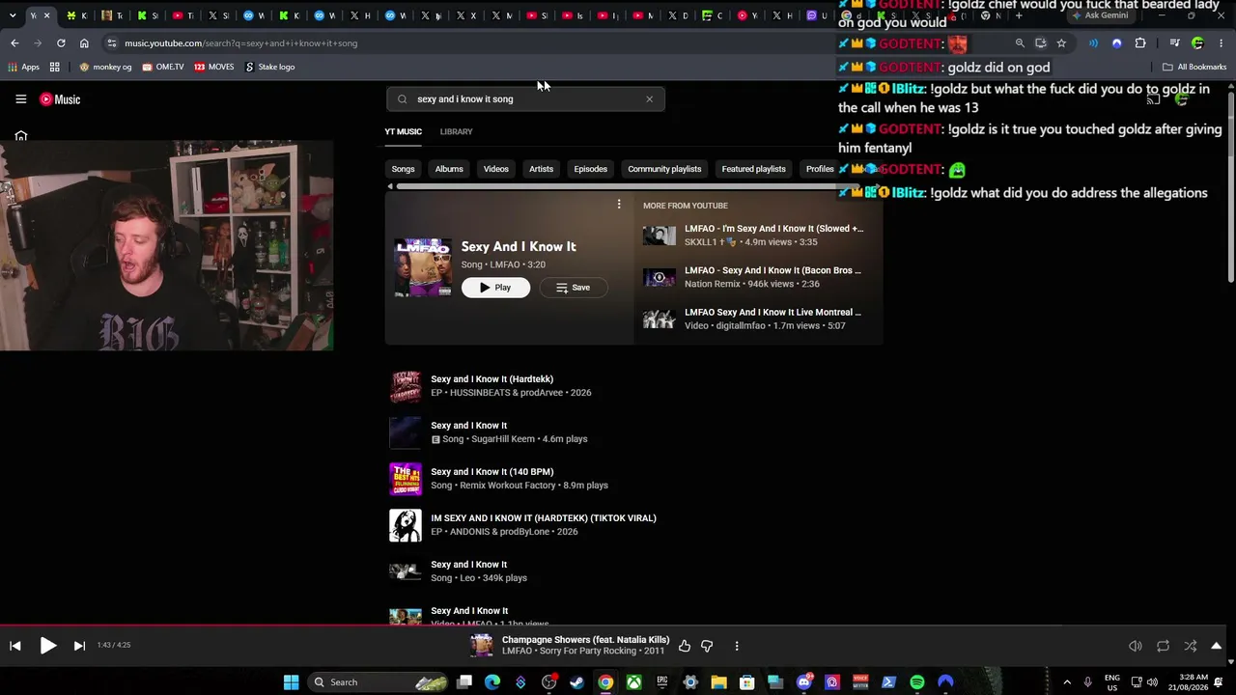Open Sexy and I Know It (Hardtekk) EP
Viewport: 1236px width, 695px height.
click(492, 379)
